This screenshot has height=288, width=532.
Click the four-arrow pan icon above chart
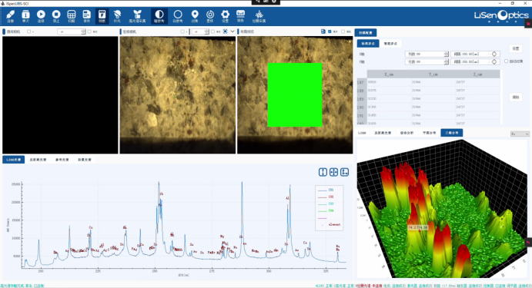coord(333,172)
